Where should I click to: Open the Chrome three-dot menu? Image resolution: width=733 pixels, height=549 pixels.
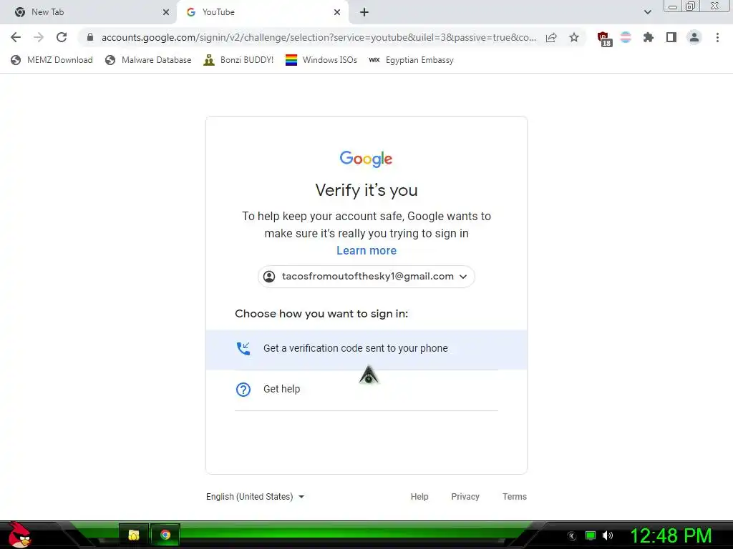click(x=717, y=37)
